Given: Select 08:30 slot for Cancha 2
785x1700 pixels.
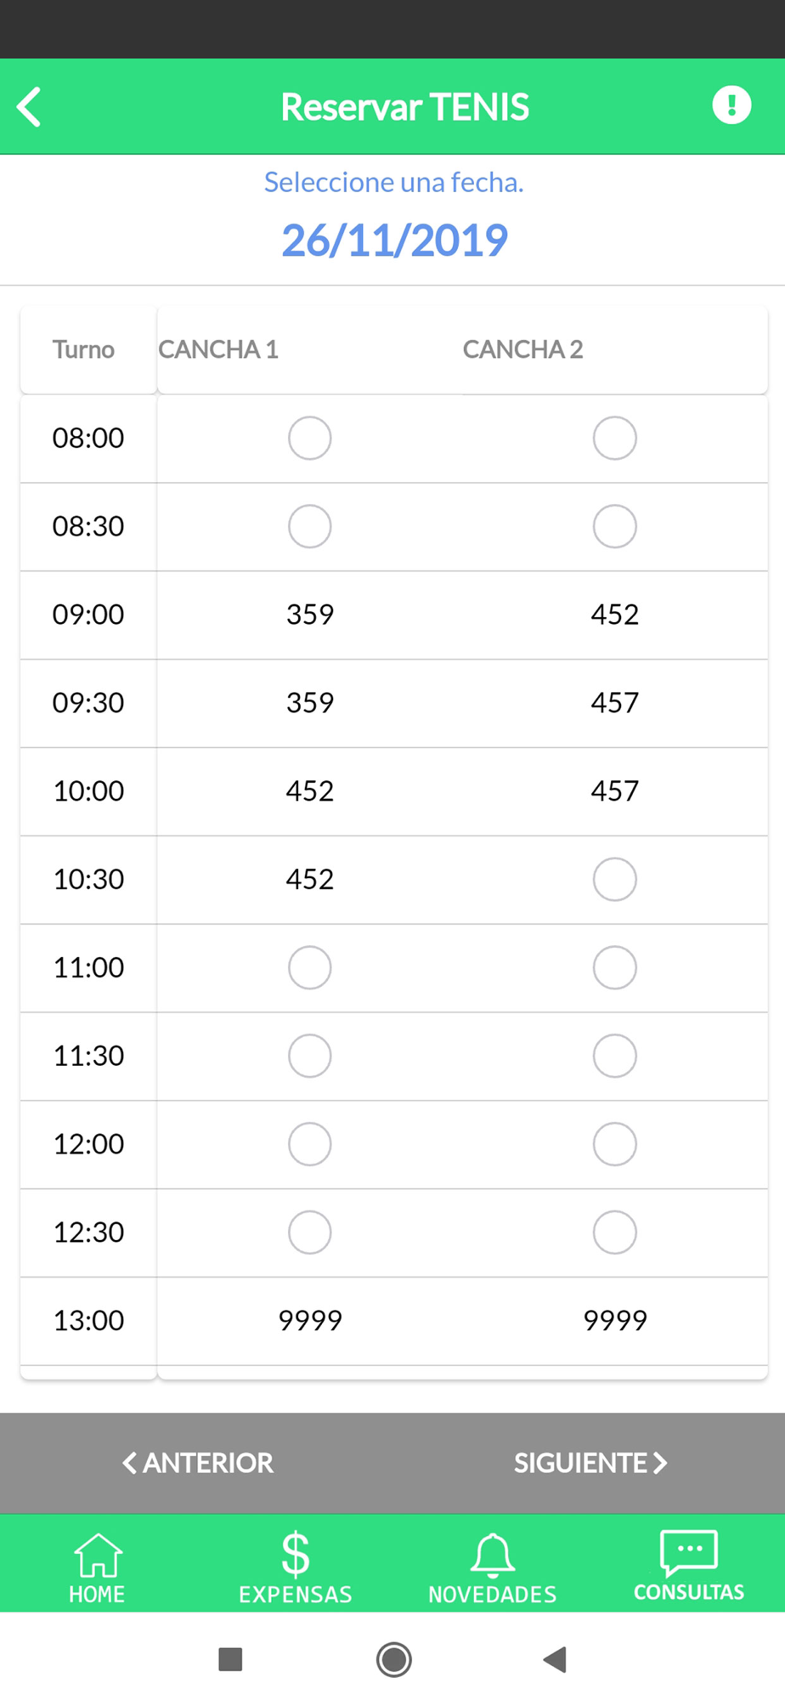Looking at the screenshot, I should [x=614, y=526].
